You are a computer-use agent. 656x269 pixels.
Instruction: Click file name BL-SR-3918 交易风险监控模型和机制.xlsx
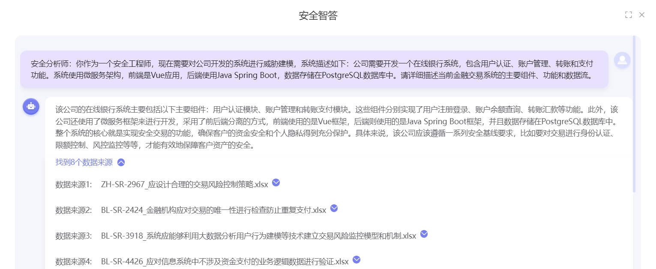[x=258, y=236]
